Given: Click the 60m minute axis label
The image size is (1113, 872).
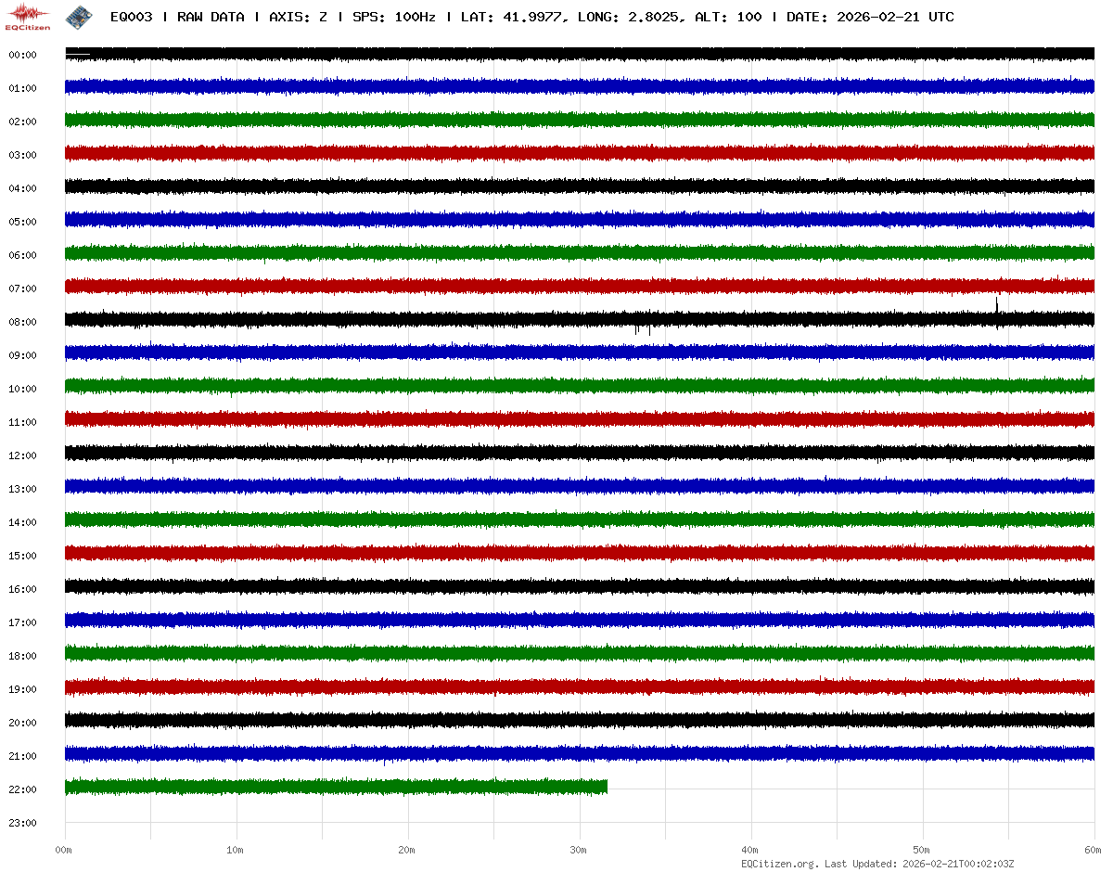Looking at the screenshot, I should click(1094, 850).
